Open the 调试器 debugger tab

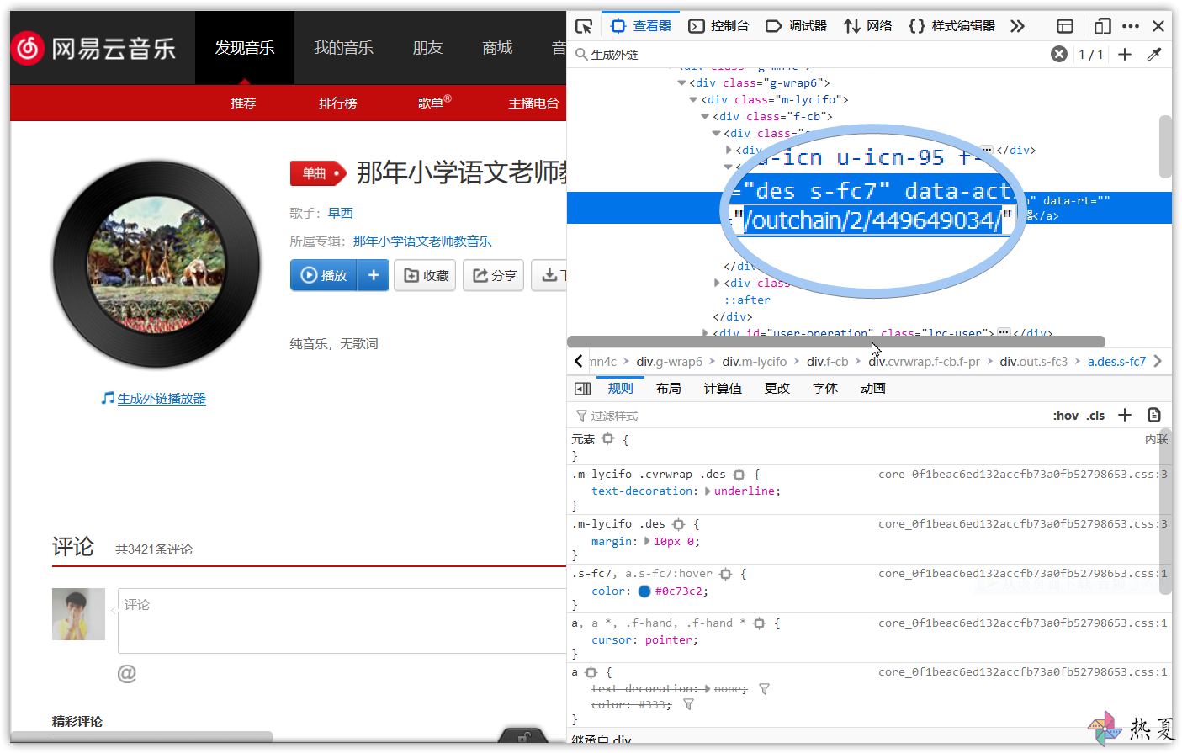click(x=797, y=26)
